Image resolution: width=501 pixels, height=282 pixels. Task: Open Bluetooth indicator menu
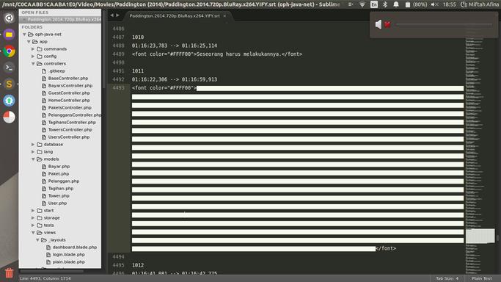385,4
